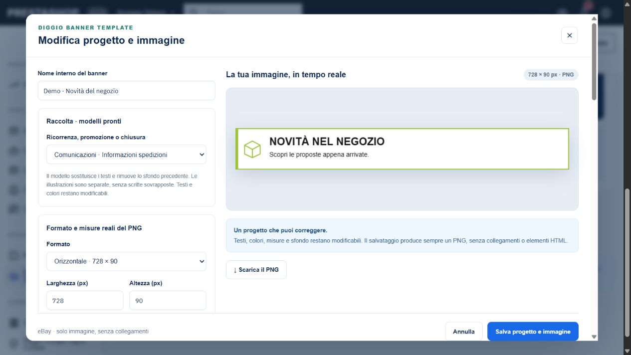This screenshot has width=631, height=355.
Task: Click the browser page scrollbar thumb
Action: [x=627, y=263]
